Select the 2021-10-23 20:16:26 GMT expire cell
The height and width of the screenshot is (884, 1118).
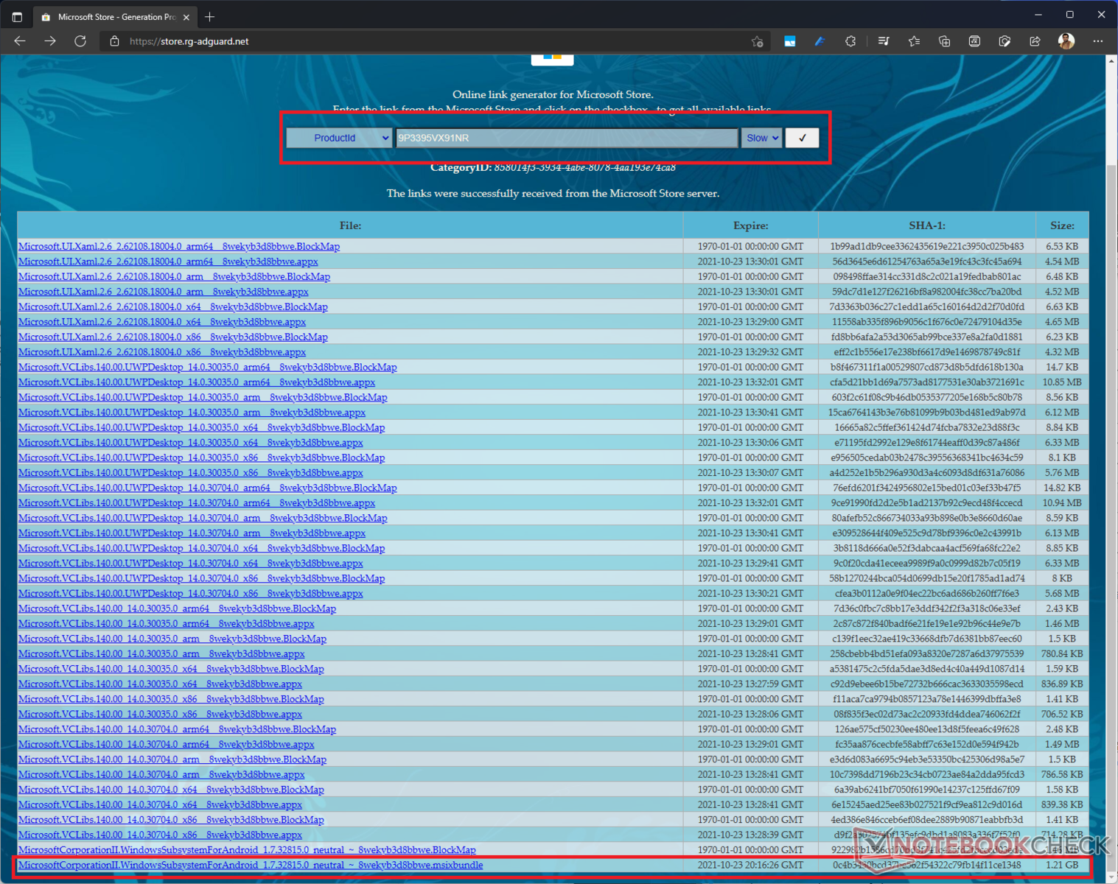tap(750, 866)
